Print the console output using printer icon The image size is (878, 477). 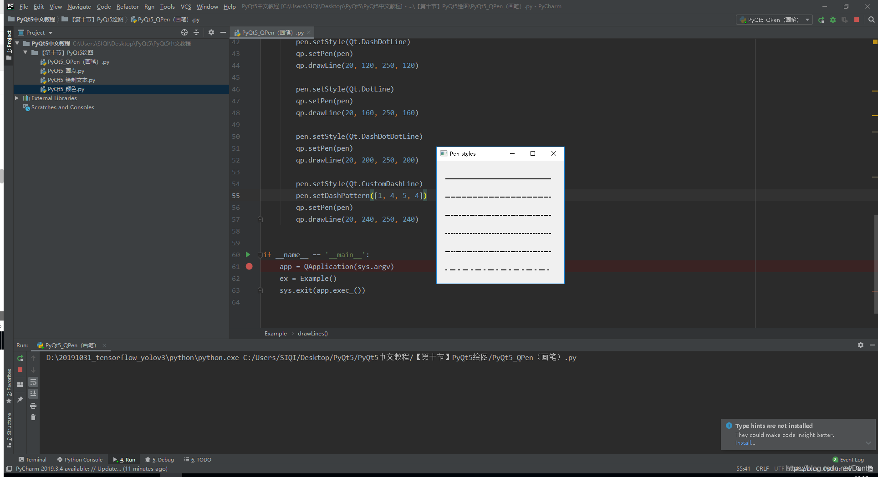tap(33, 406)
